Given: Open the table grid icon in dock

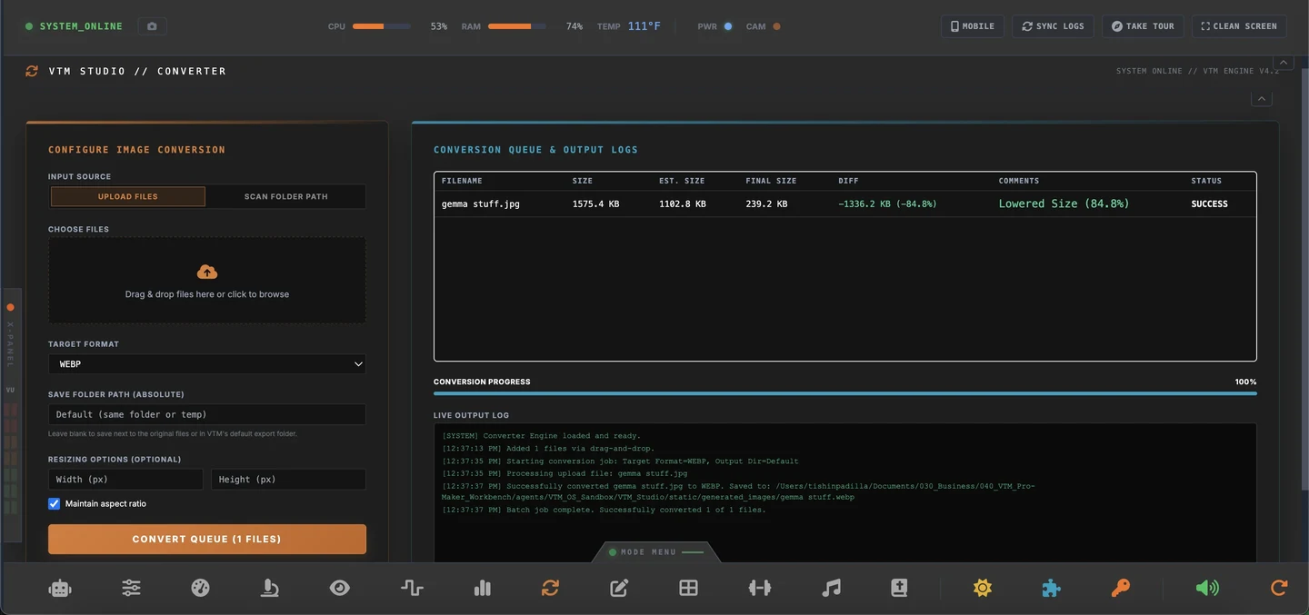Looking at the screenshot, I should pos(689,588).
